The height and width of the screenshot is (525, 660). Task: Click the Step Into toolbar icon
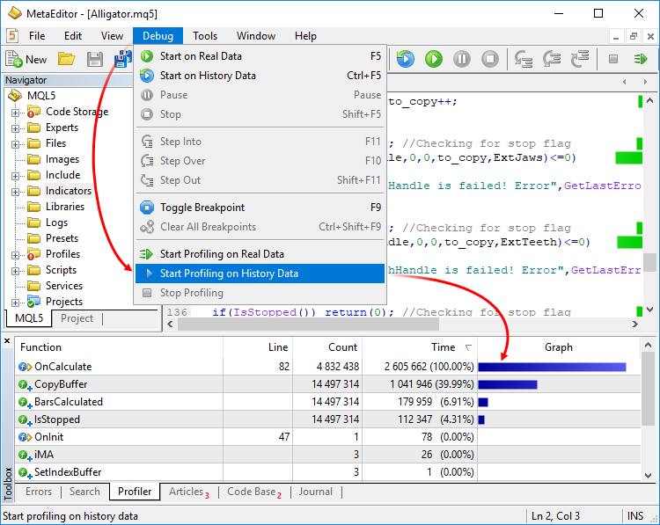tap(524, 59)
